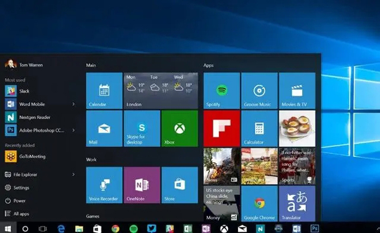Viewport: 380px width, 233px height.
Task: Click the Work group header
Action: (x=91, y=160)
